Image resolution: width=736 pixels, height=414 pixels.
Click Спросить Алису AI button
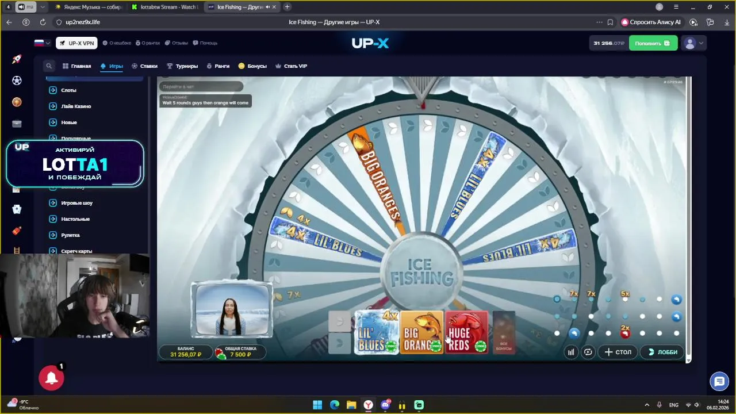pos(651,22)
